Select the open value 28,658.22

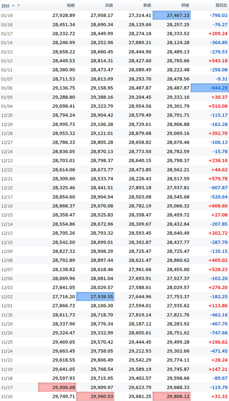coord(64,52)
